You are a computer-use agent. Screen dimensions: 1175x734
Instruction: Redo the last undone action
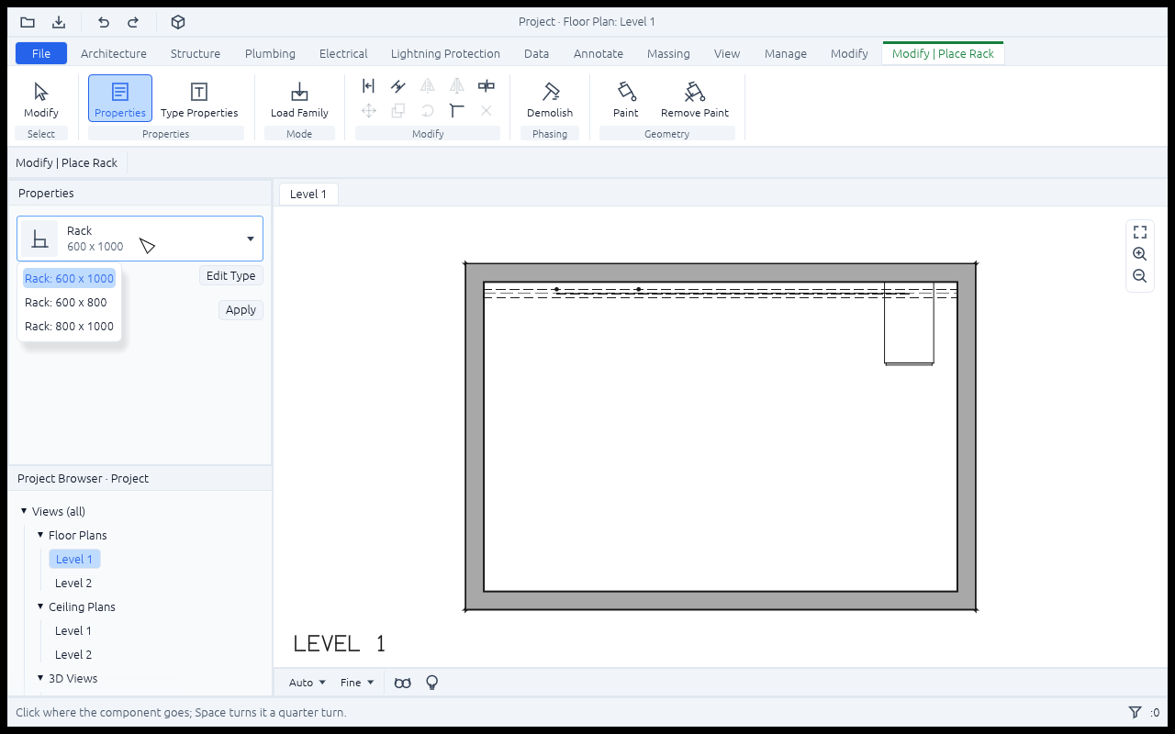coord(133,22)
